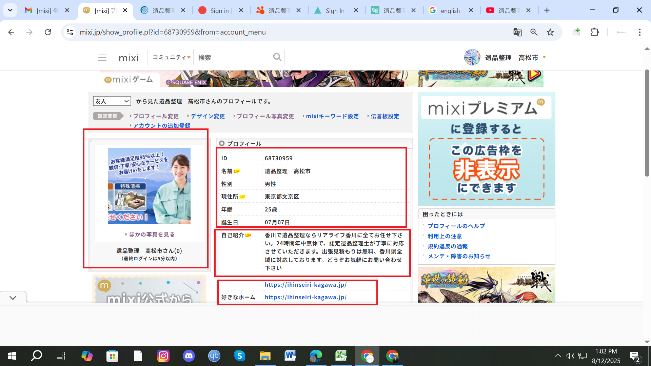The height and width of the screenshot is (366, 651).
Task: Bookmark this page with the star icon
Action: tap(550, 32)
